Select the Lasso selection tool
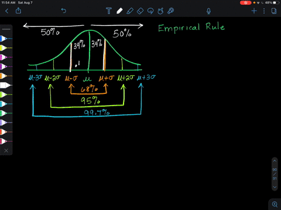This screenshot has width=281, height=210. pyautogui.click(x=150, y=11)
